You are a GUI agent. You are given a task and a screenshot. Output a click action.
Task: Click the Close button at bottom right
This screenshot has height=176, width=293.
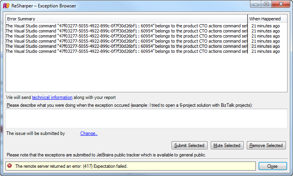pos(273,166)
